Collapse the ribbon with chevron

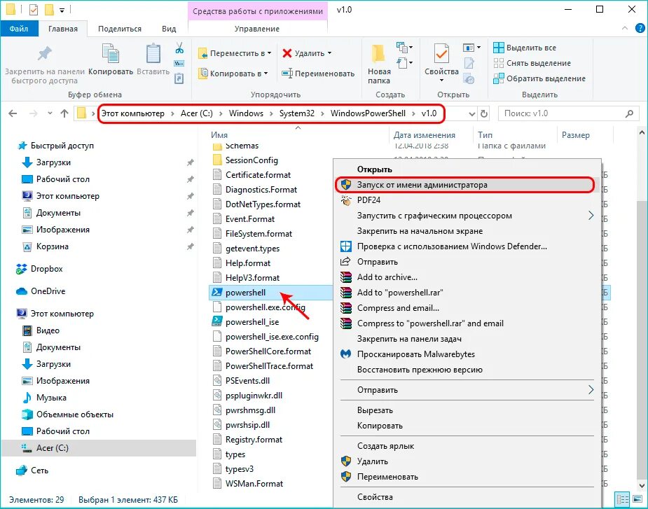coord(625,29)
